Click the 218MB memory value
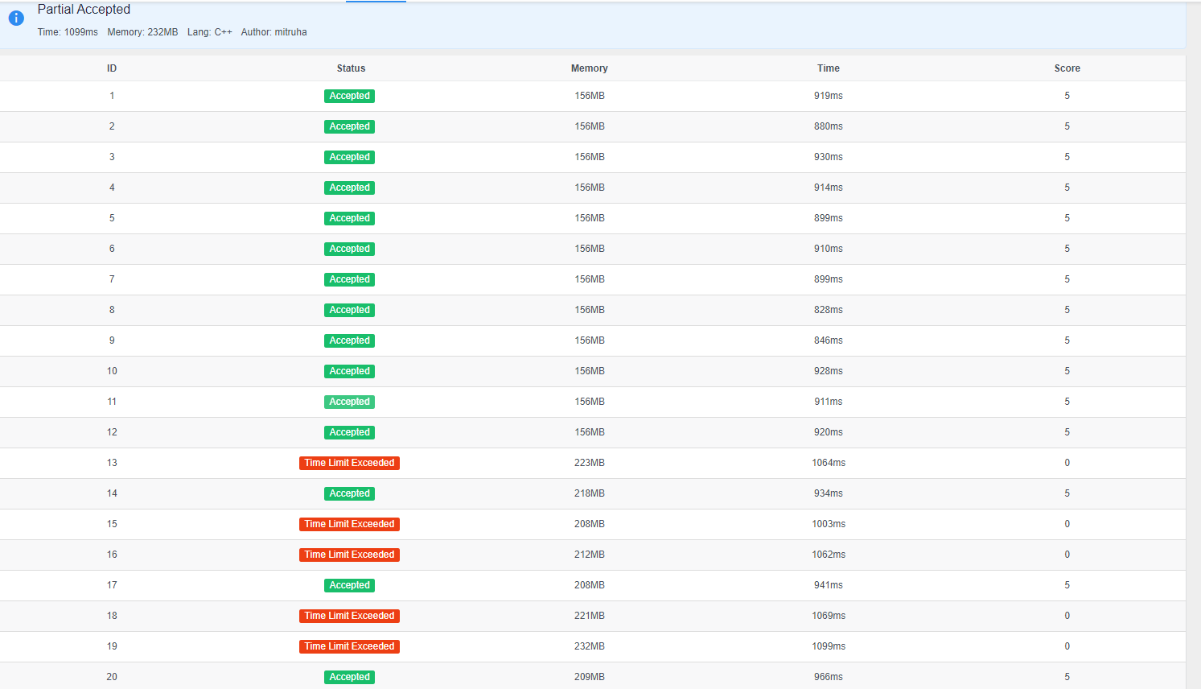The height and width of the screenshot is (689, 1201). point(590,493)
